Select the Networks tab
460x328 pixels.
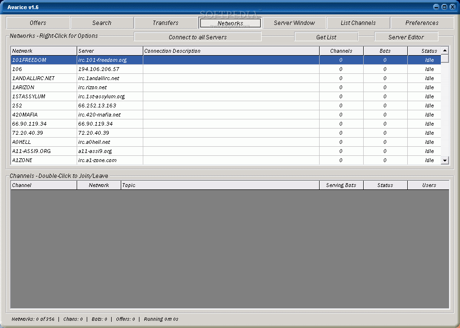point(230,23)
